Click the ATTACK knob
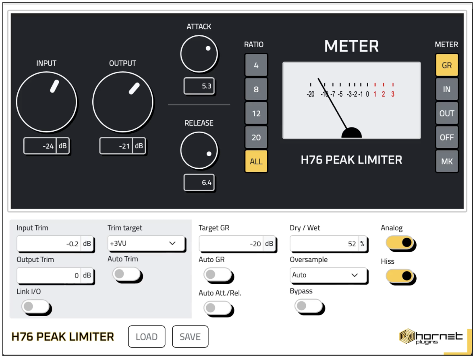 point(199,54)
